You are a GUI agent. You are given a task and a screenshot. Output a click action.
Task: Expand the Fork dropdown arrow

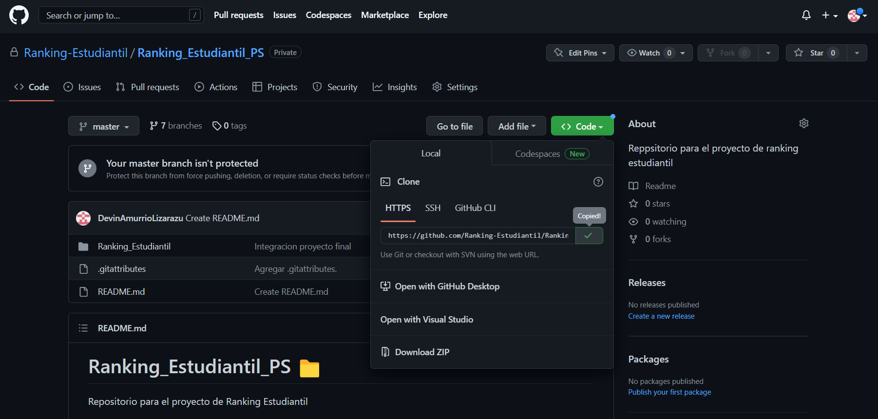click(x=768, y=53)
